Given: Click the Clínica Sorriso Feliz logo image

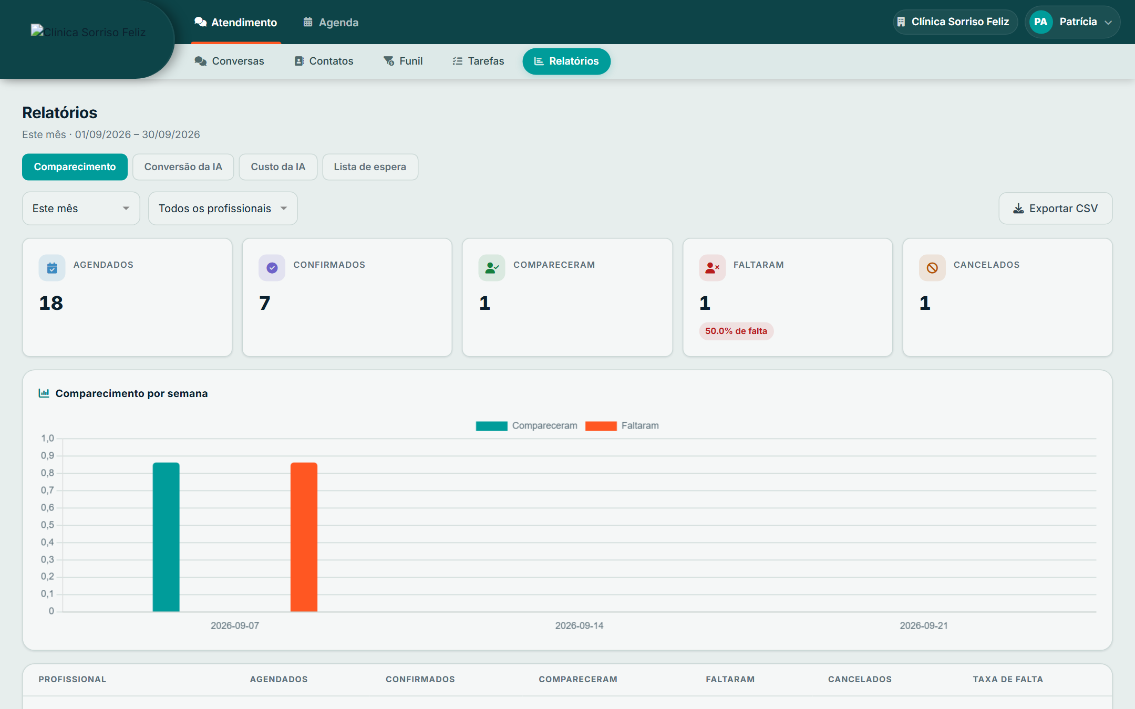Looking at the screenshot, I should coord(88,32).
